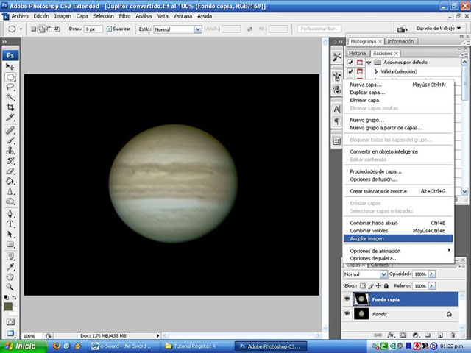The height and width of the screenshot is (353, 471).
Task: Open the Imagen menu
Action: [x=63, y=16]
